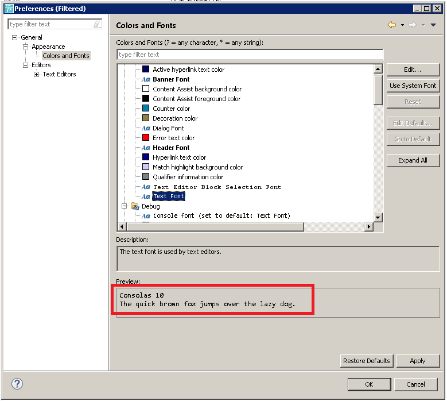Click the vertical scrollbar thumb
Screen dimensions: 447x401
(378, 89)
